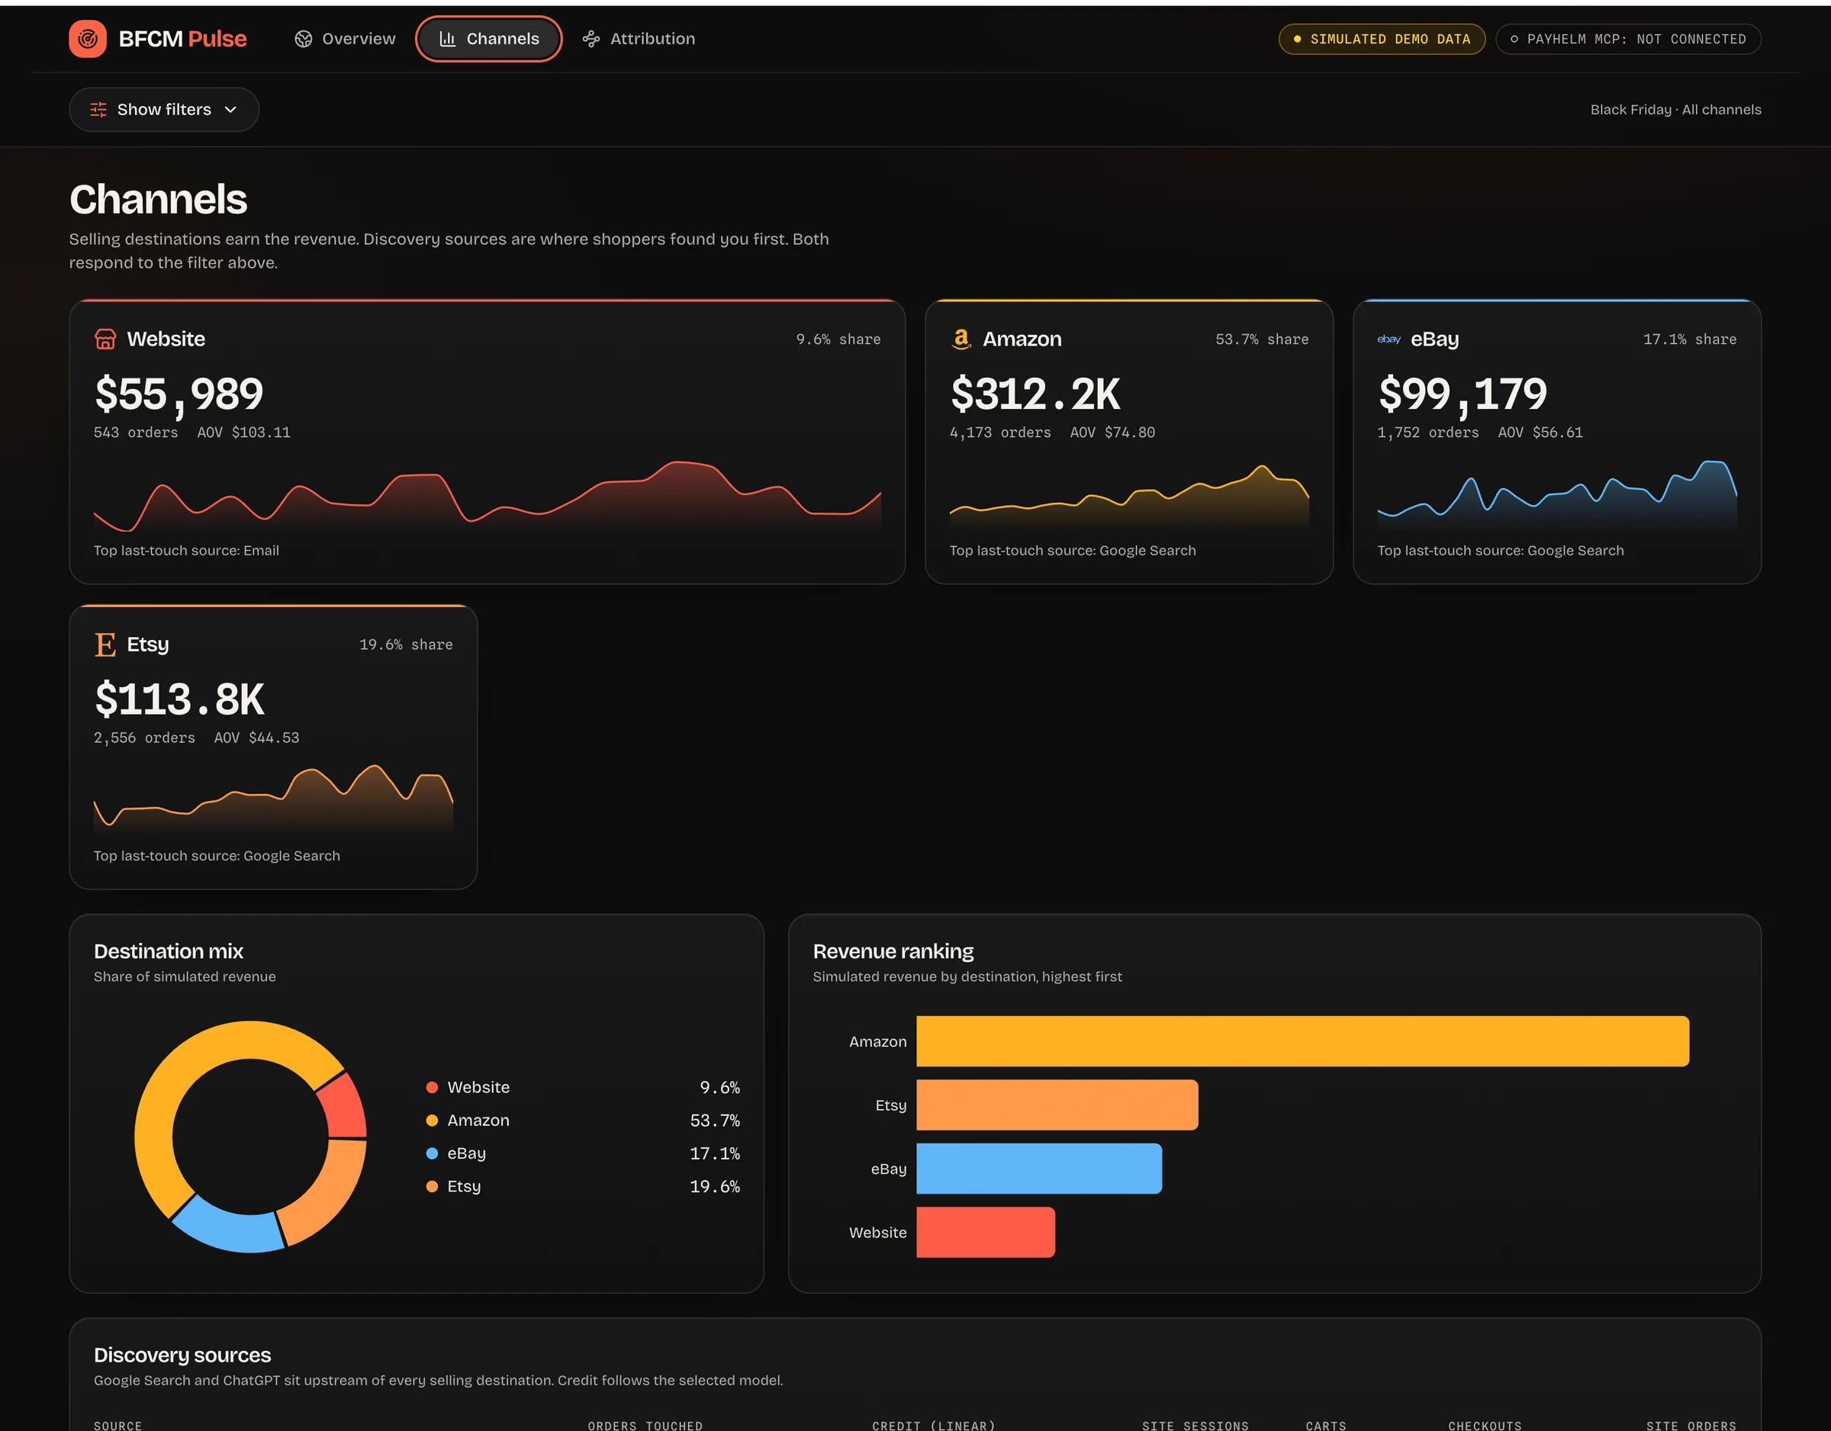Click the CARTS column header
Viewport: 1831px width, 1431px height.
[1325, 1425]
